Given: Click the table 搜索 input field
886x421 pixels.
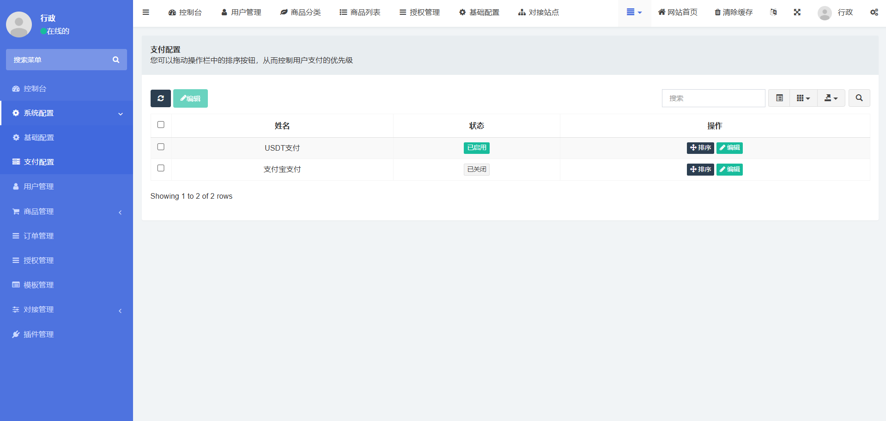Looking at the screenshot, I should coord(713,98).
